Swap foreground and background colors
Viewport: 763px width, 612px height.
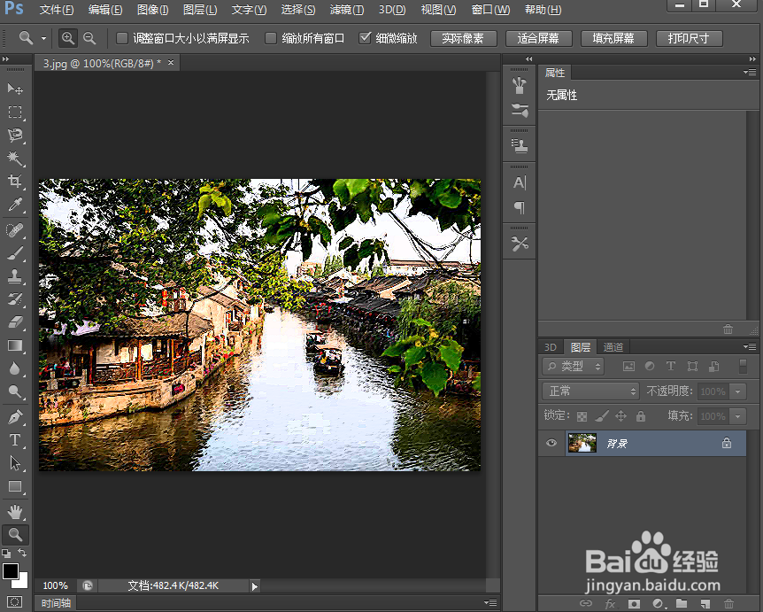pos(22,553)
